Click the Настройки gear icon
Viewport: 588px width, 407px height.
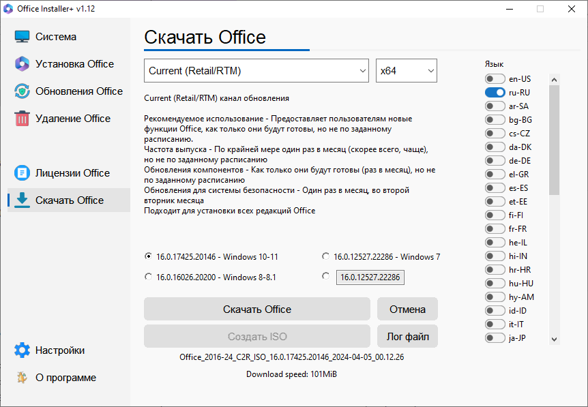[x=23, y=350]
